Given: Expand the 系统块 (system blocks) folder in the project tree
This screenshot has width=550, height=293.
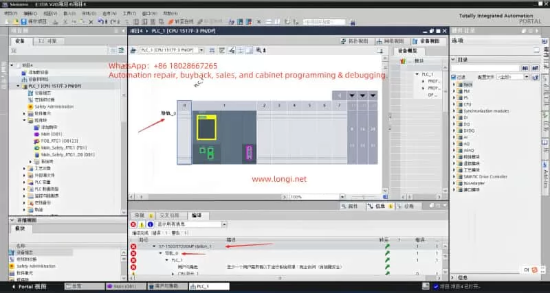Looking at the screenshot, I should click(x=30, y=162).
